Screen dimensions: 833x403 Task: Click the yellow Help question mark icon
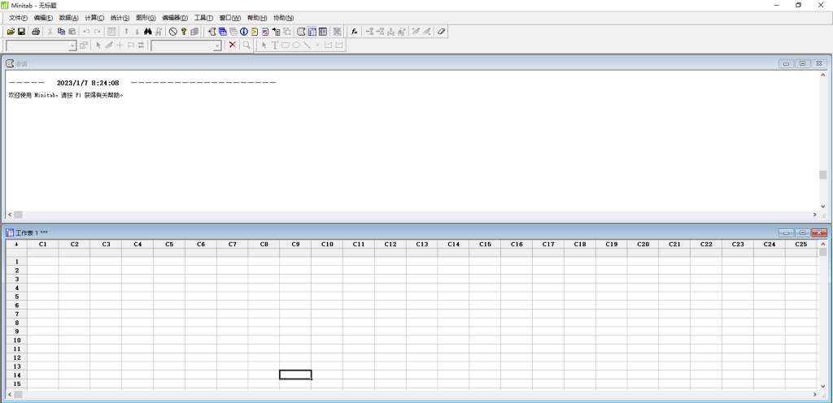pos(183,32)
